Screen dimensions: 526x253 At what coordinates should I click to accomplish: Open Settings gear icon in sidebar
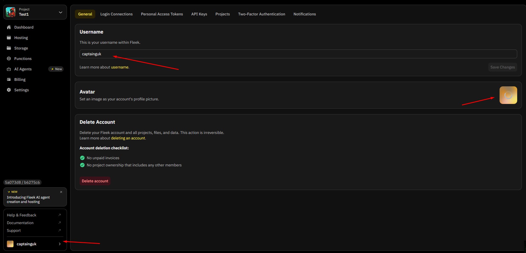(9, 90)
